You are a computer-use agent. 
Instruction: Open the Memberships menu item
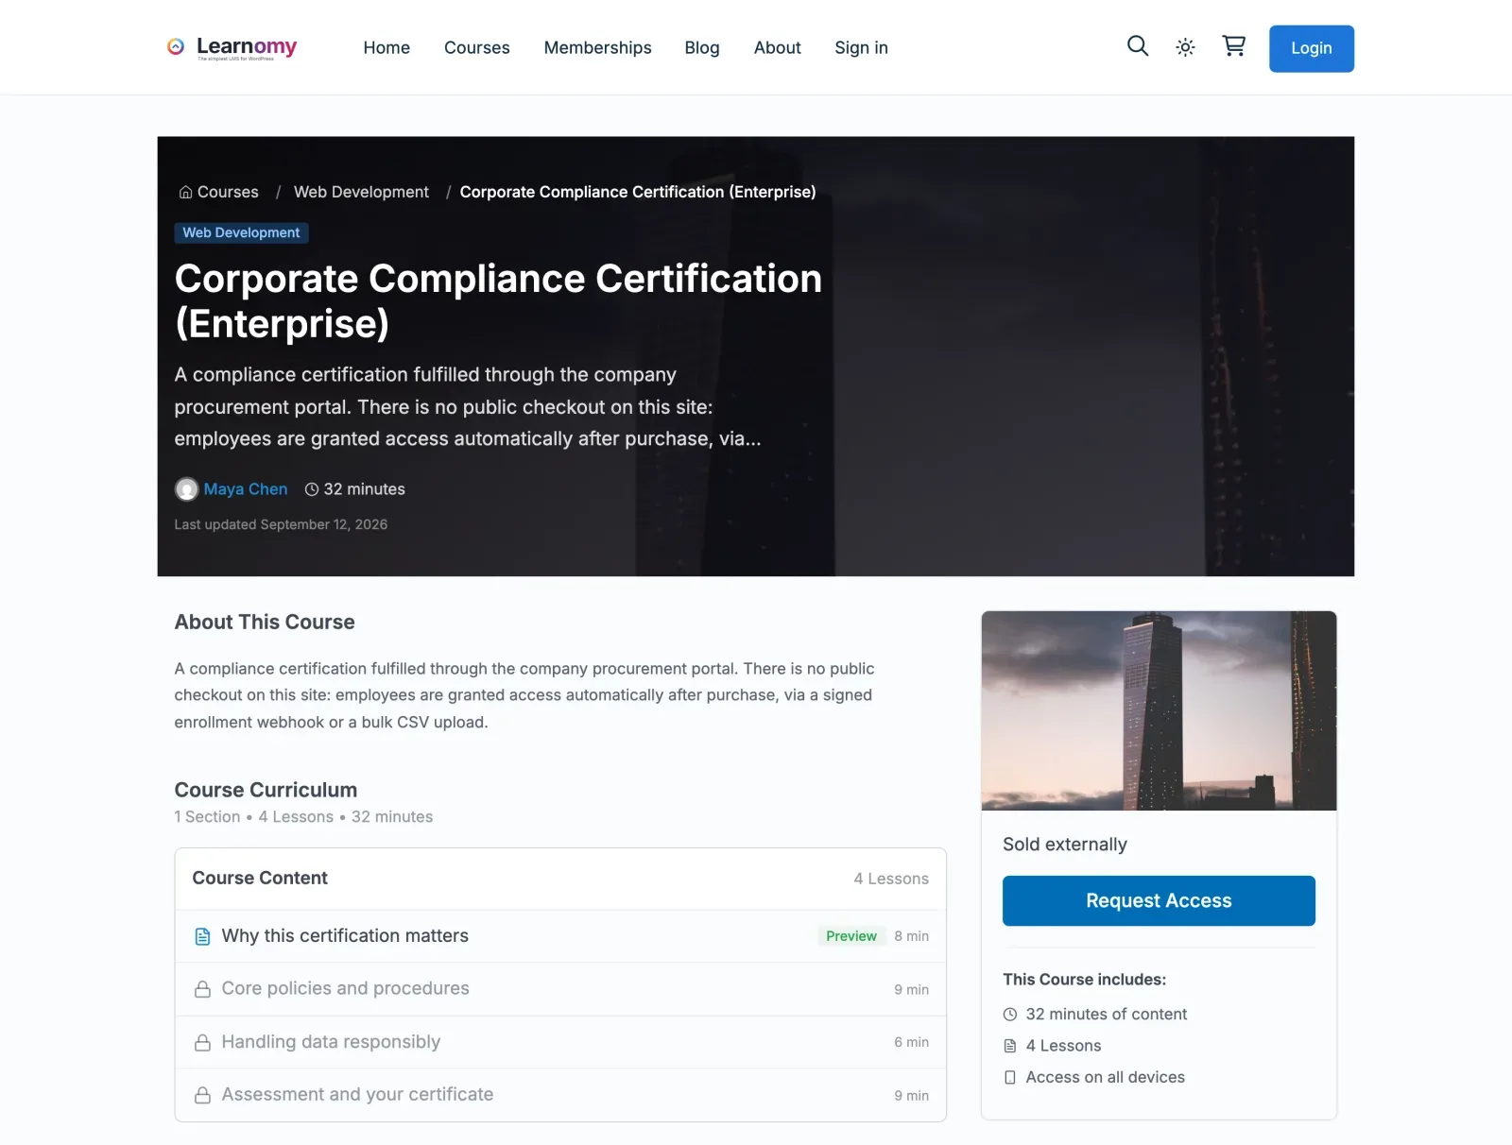click(x=597, y=47)
